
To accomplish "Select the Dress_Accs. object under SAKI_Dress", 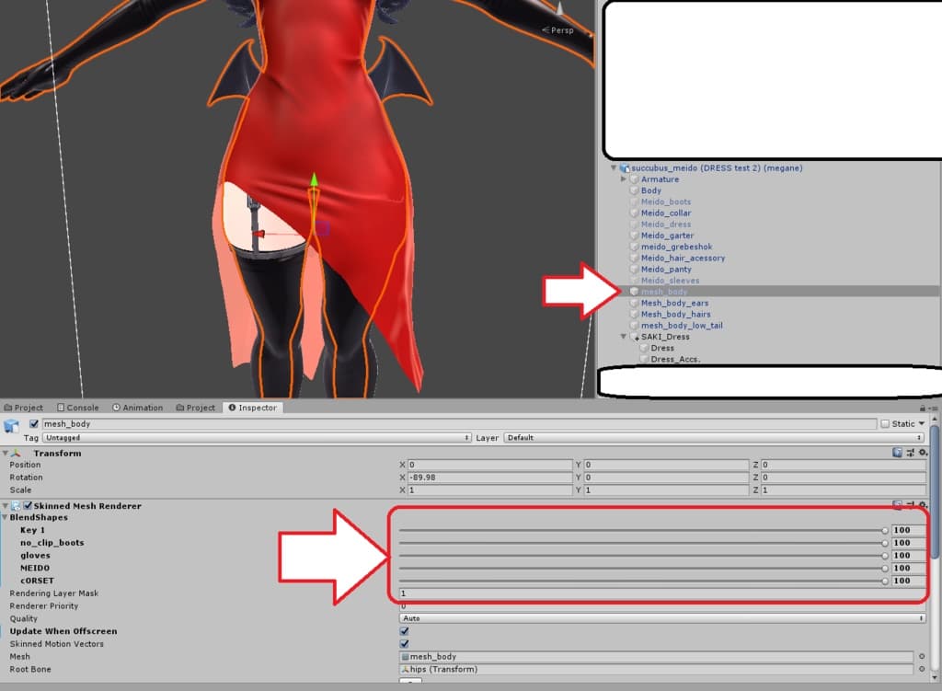I will pyautogui.click(x=674, y=360).
